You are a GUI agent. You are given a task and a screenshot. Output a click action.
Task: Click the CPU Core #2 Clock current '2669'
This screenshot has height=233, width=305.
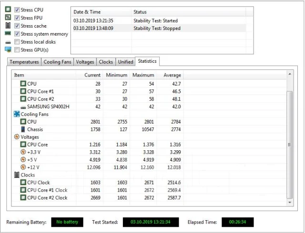tap(95, 198)
